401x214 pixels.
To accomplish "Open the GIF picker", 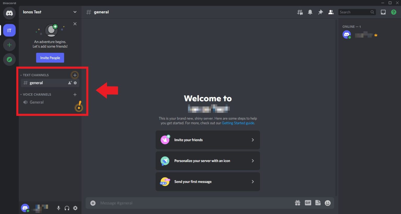I will click(x=308, y=203).
